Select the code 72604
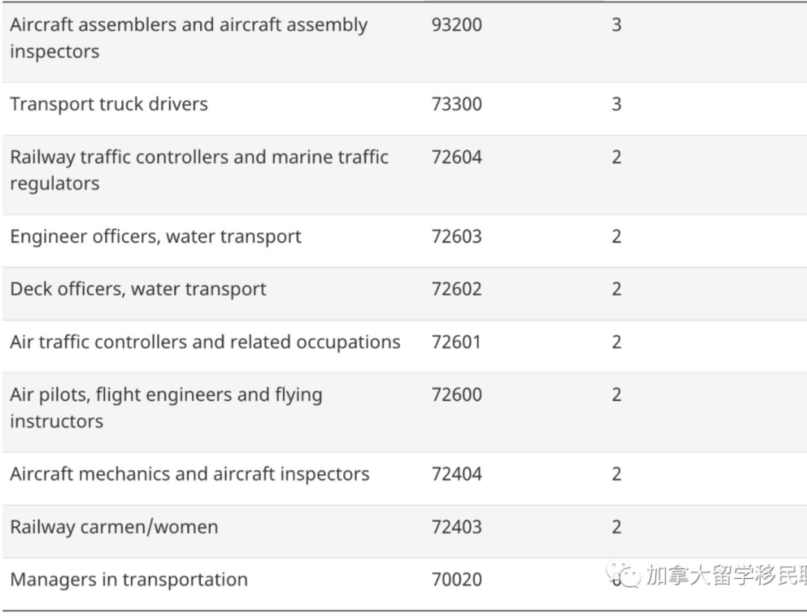The width and height of the screenshot is (807, 616). click(x=457, y=157)
